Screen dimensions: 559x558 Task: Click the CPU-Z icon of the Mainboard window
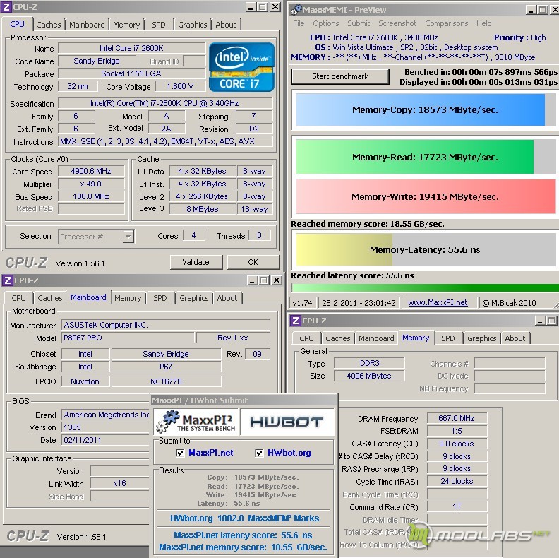7,280
